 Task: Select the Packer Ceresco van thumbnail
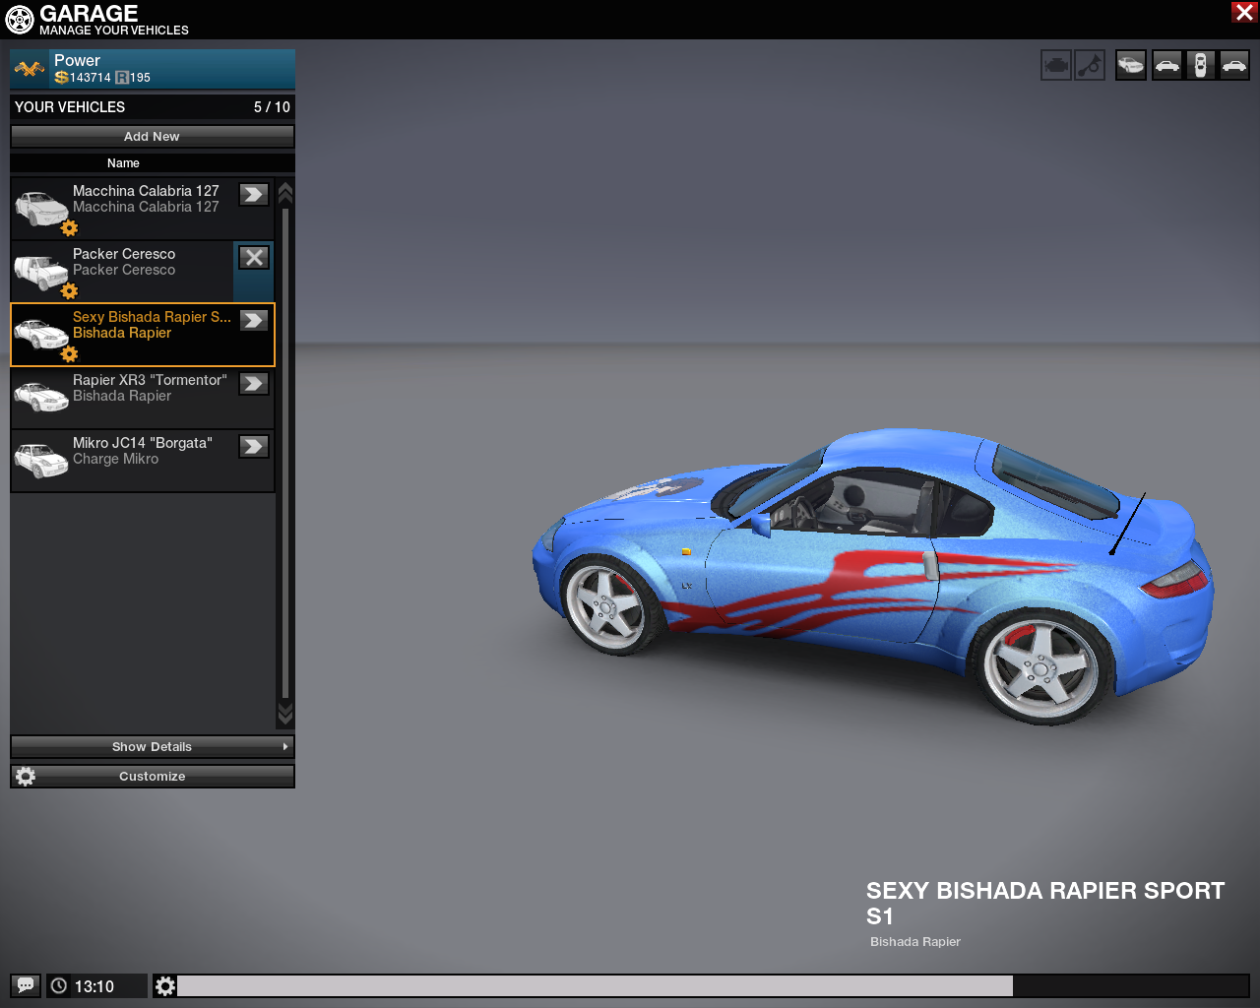(x=40, y=272)
